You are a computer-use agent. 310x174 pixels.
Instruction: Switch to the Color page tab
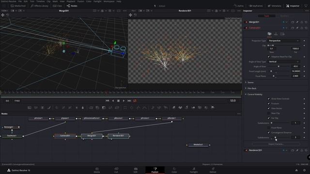pos(174,170)
